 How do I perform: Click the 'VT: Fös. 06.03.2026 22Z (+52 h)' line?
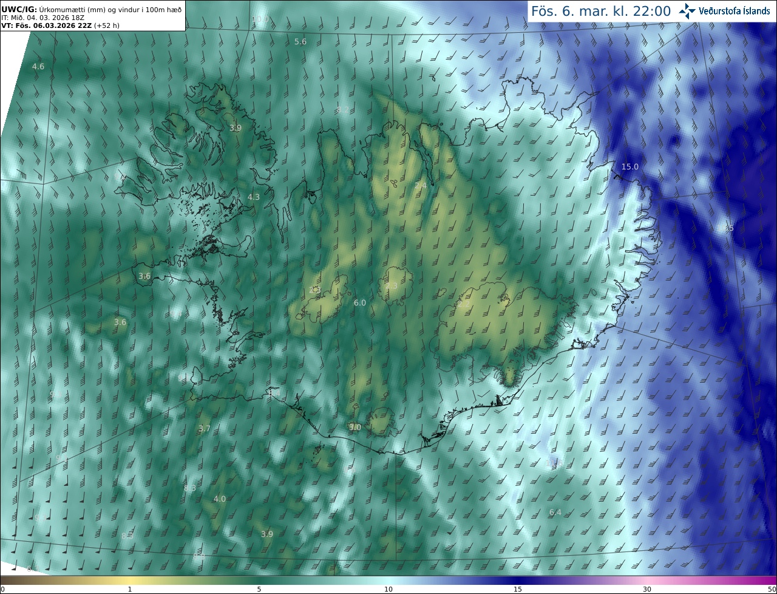click(x=59, y=26)
